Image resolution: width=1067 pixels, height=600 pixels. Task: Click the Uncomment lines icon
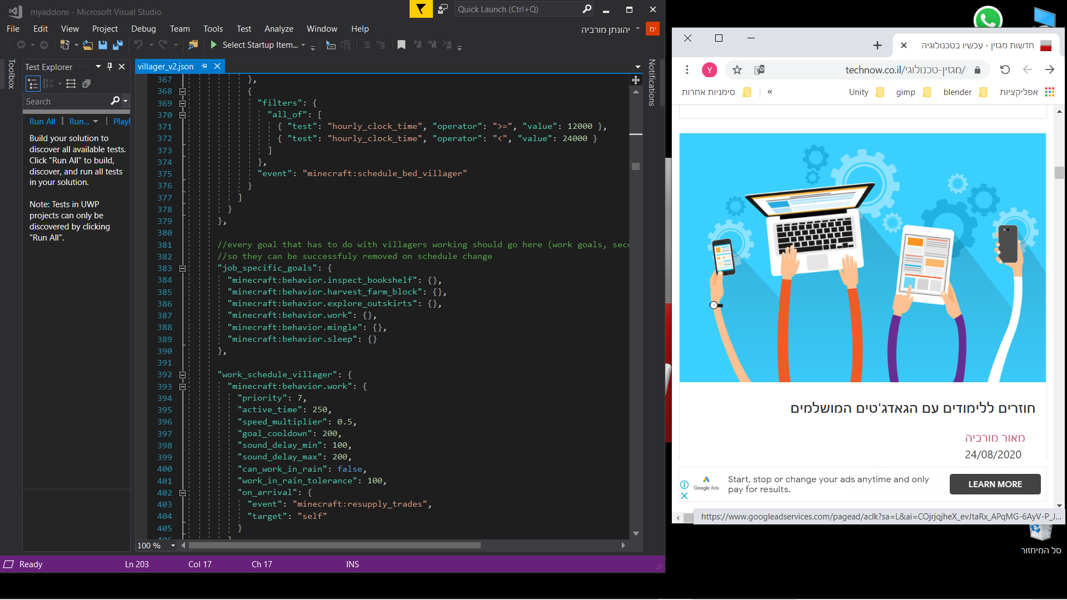click(381, 45)
